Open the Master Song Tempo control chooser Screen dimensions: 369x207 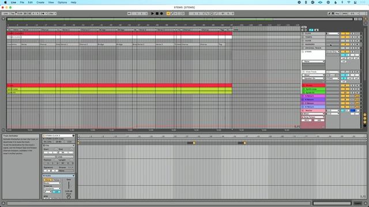pos(313,117)
